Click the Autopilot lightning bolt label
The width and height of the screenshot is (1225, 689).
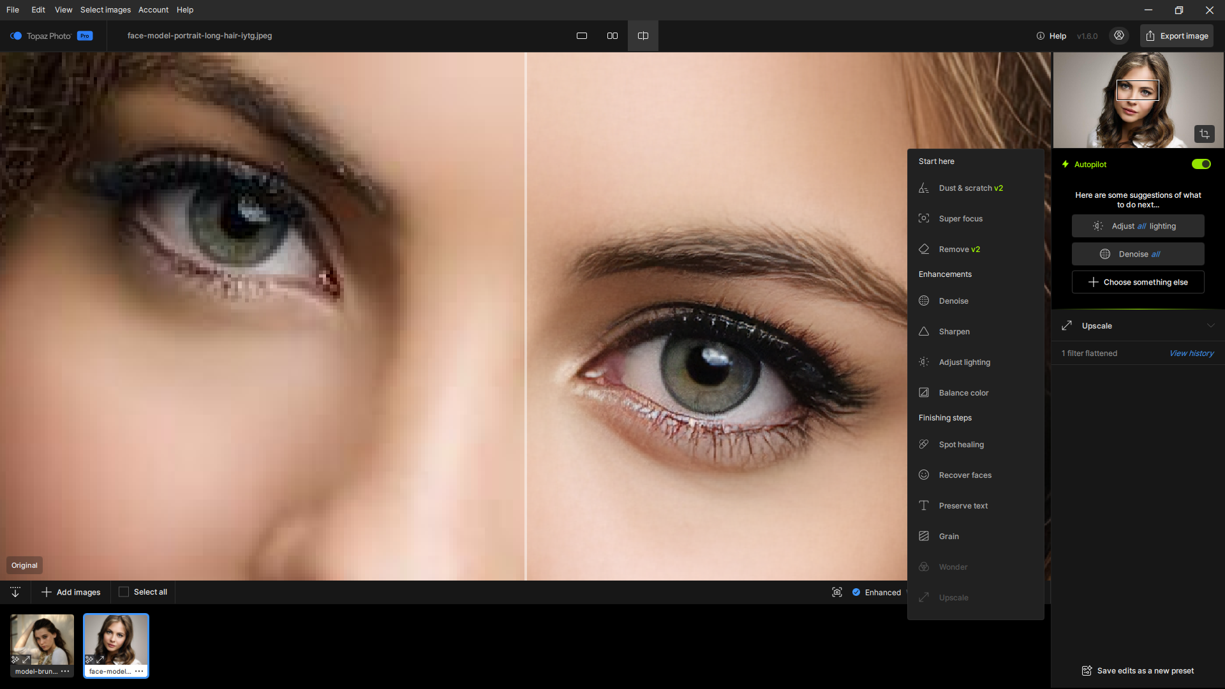1084,164
